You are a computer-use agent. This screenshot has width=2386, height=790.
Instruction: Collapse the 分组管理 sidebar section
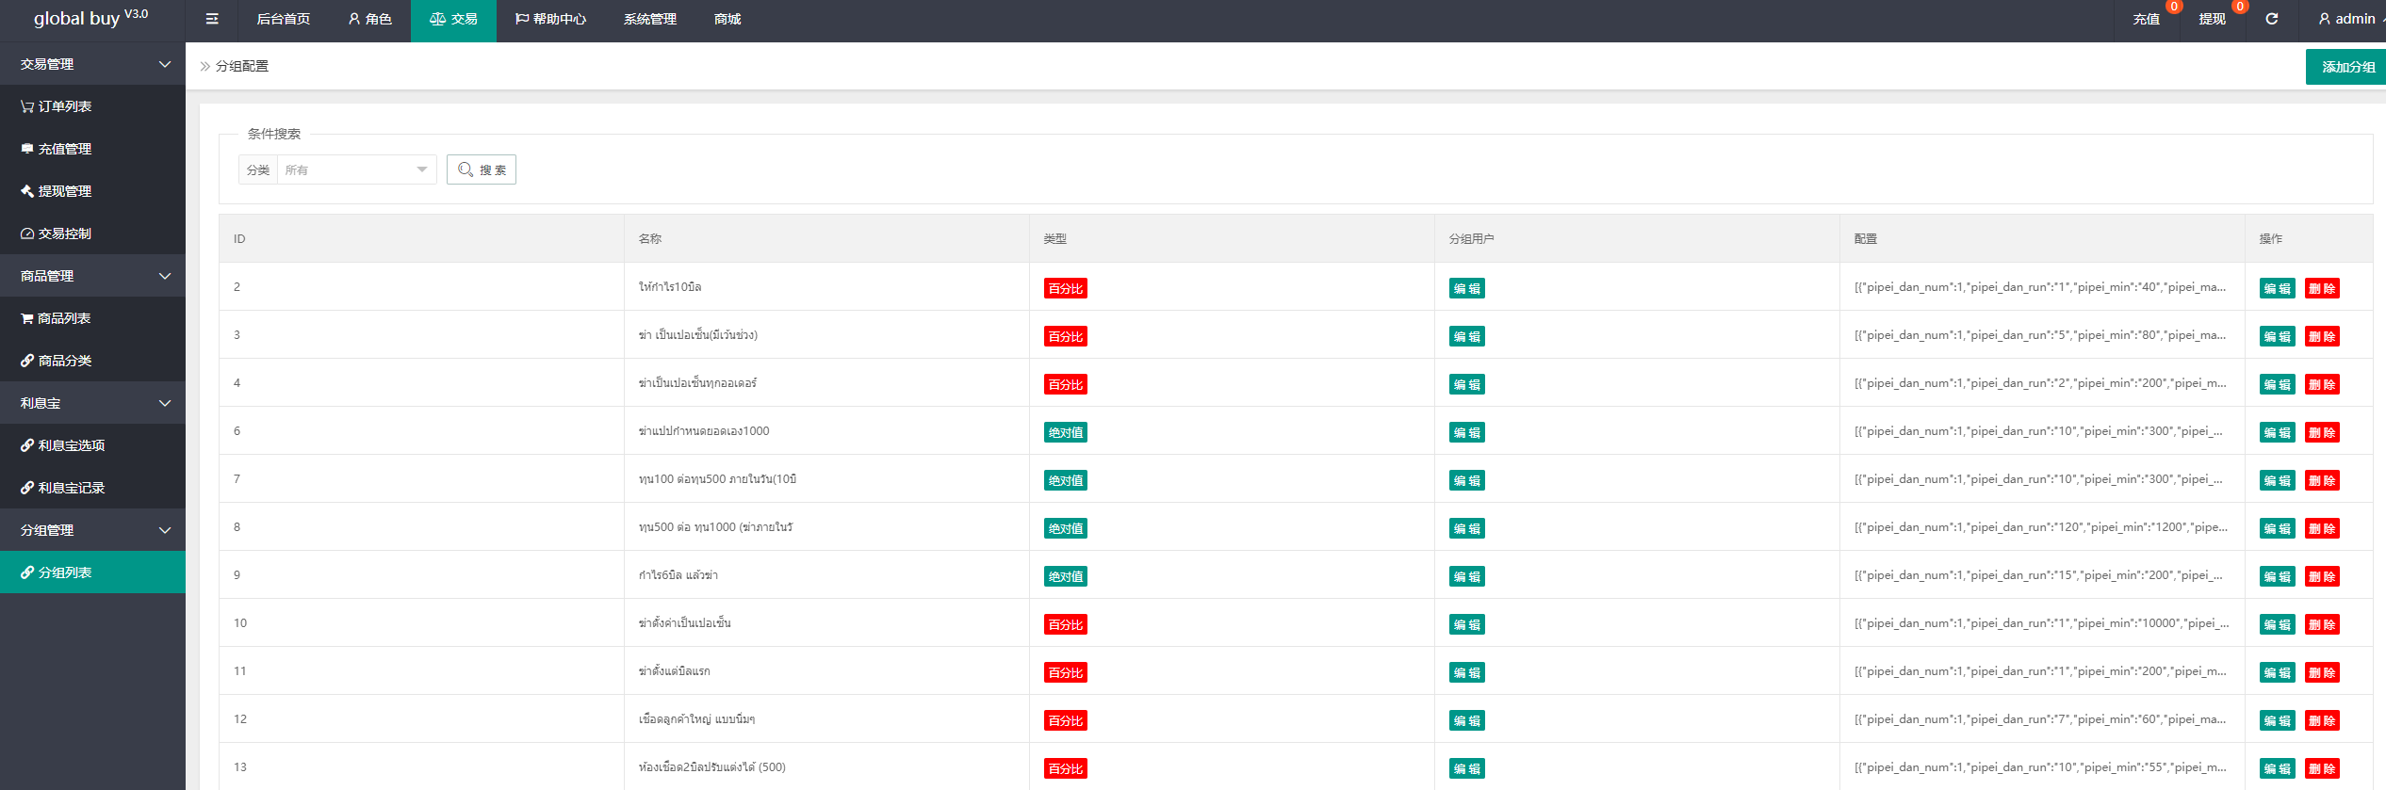point(92,530)
